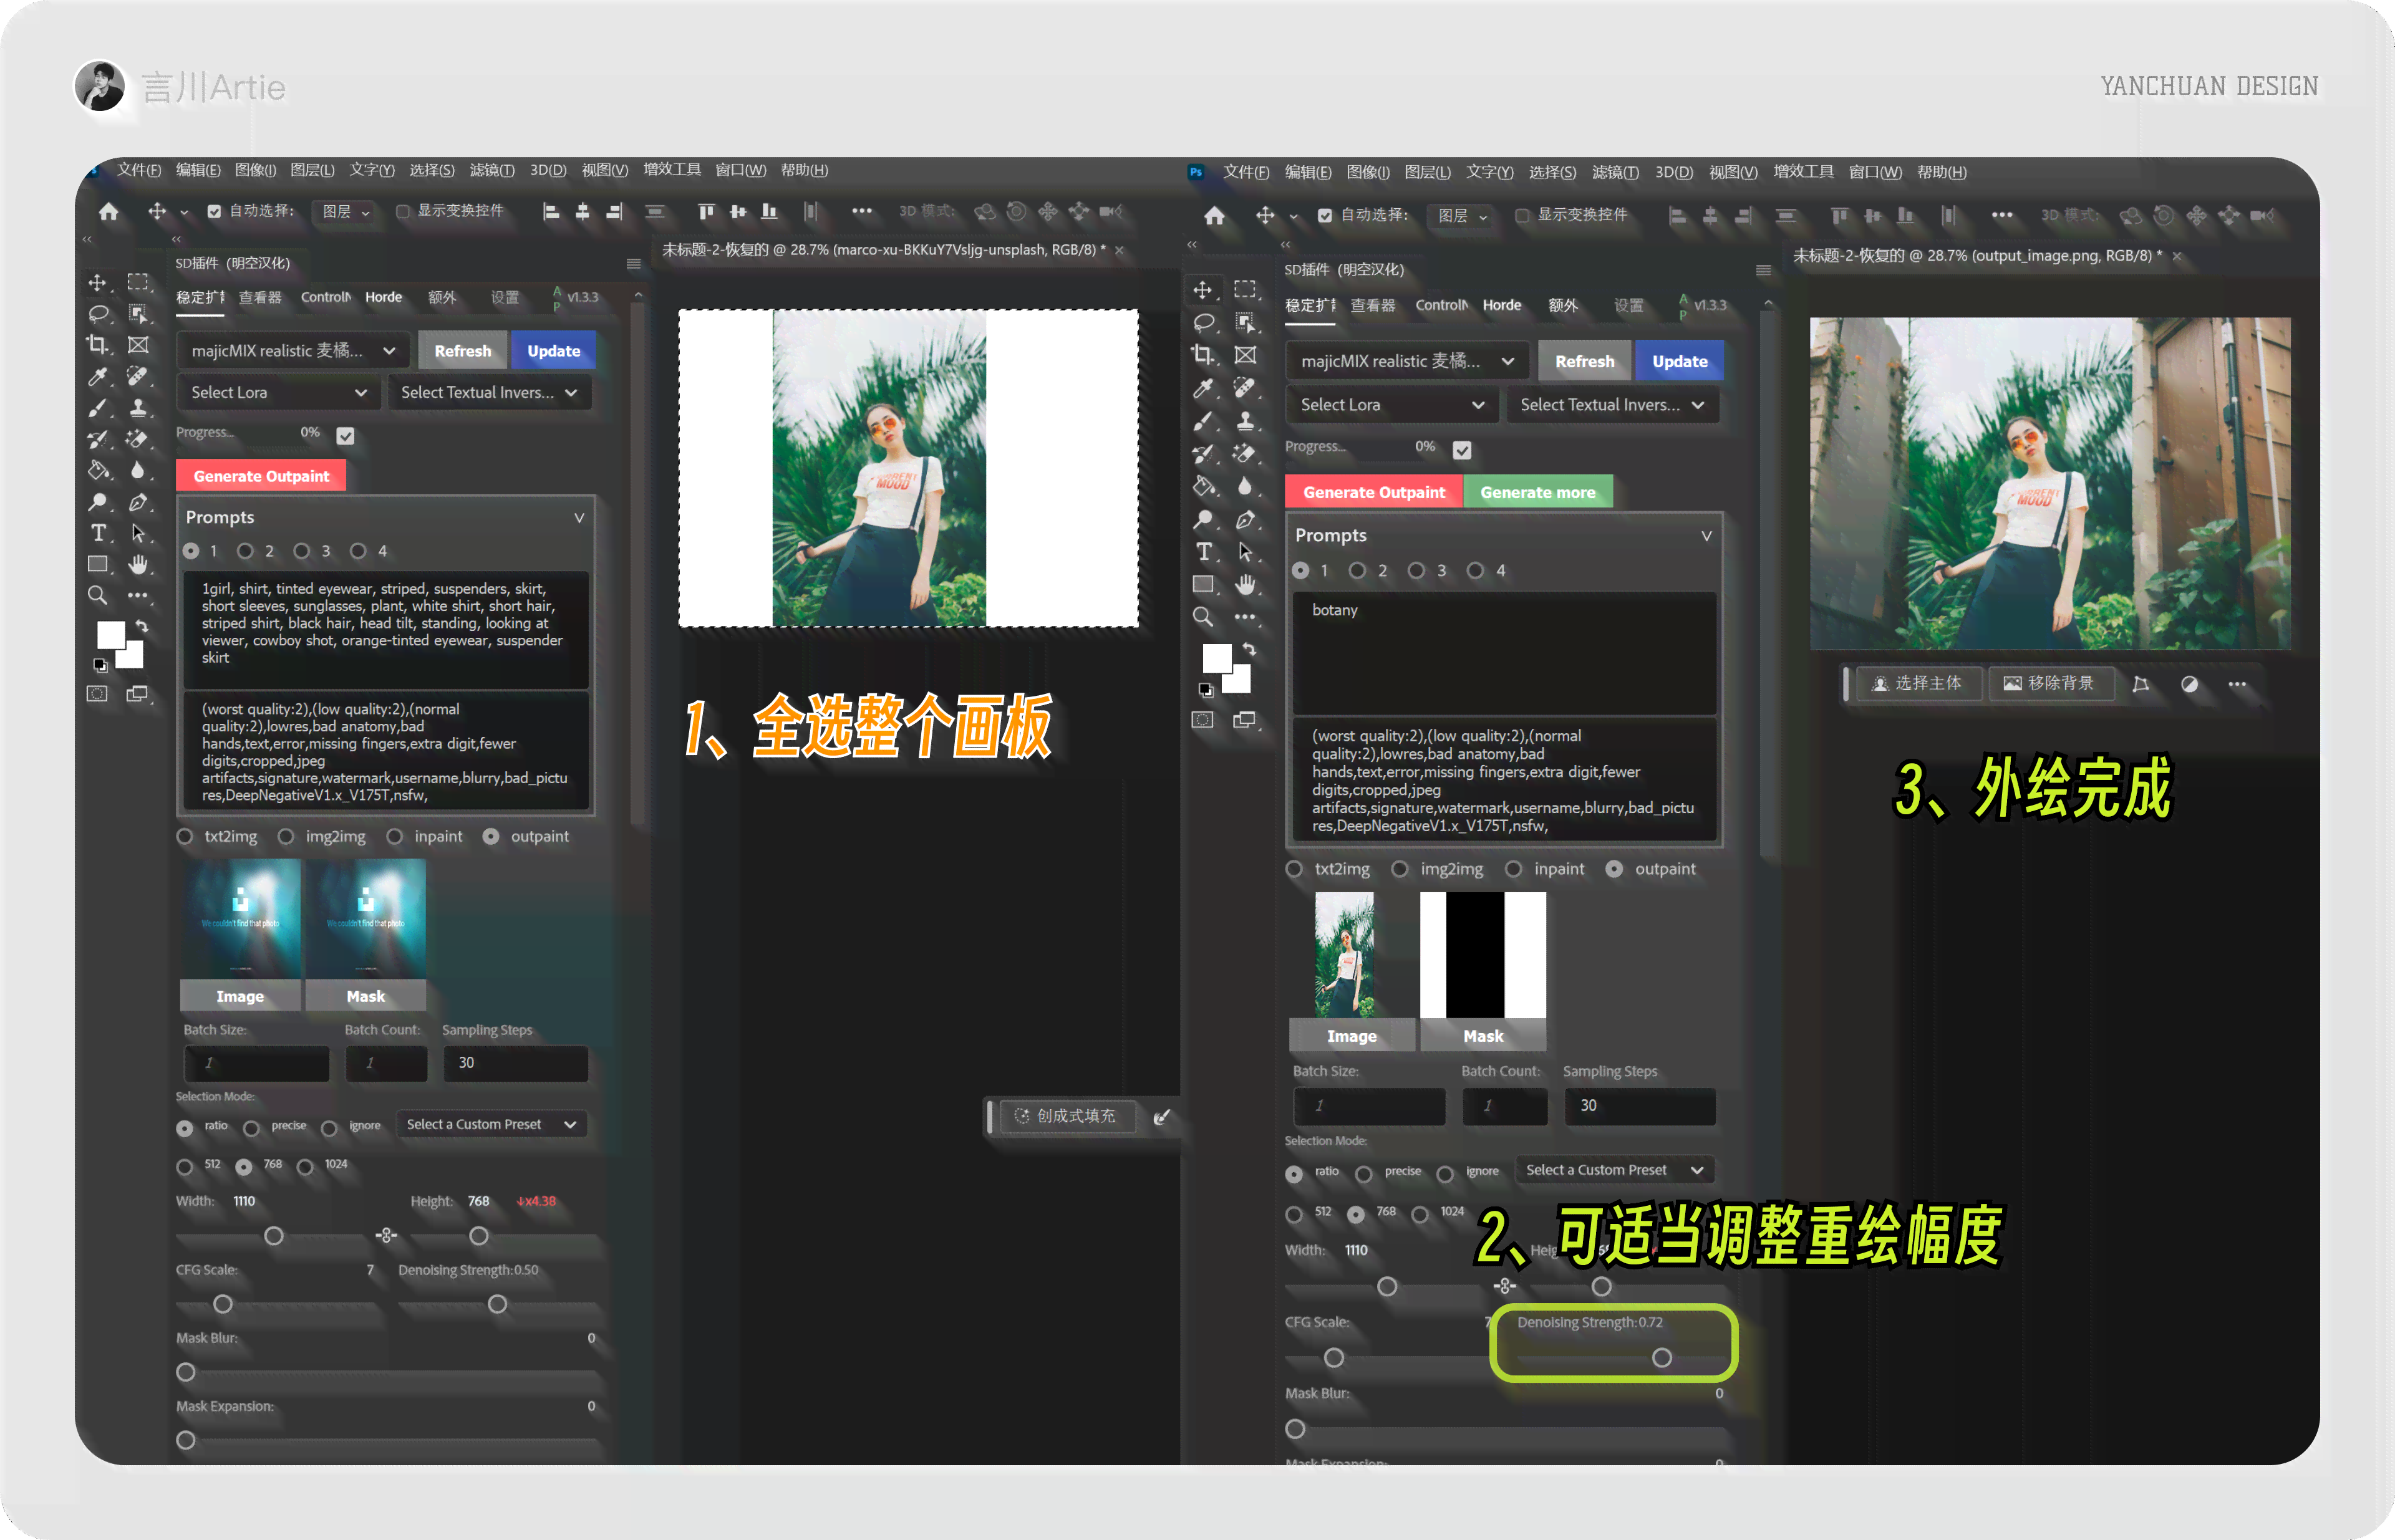Open Select a Custom Preset dropdown left panel
This screenshot has height=1540, width=2395.
point(491,1124)
